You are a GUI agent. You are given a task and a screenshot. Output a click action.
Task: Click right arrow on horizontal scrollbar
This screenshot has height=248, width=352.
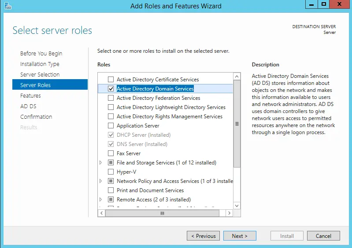(x=229, y=213)
